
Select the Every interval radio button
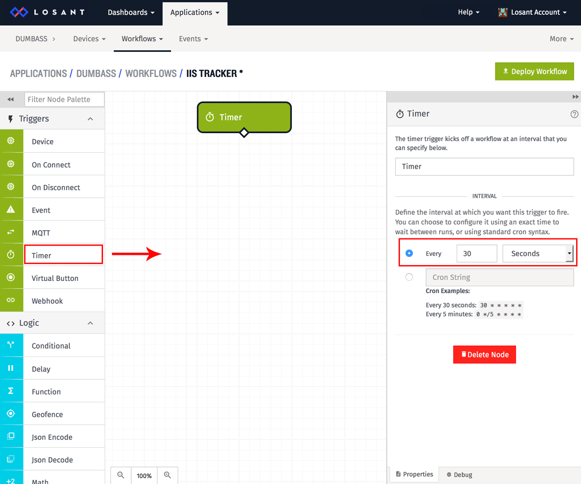(409, 253)
